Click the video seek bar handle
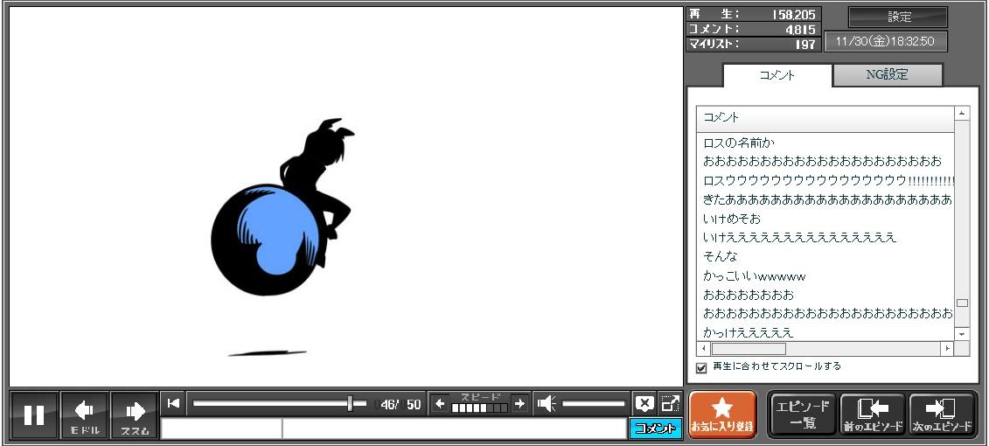The image size is (989, 446). point(351,403)
